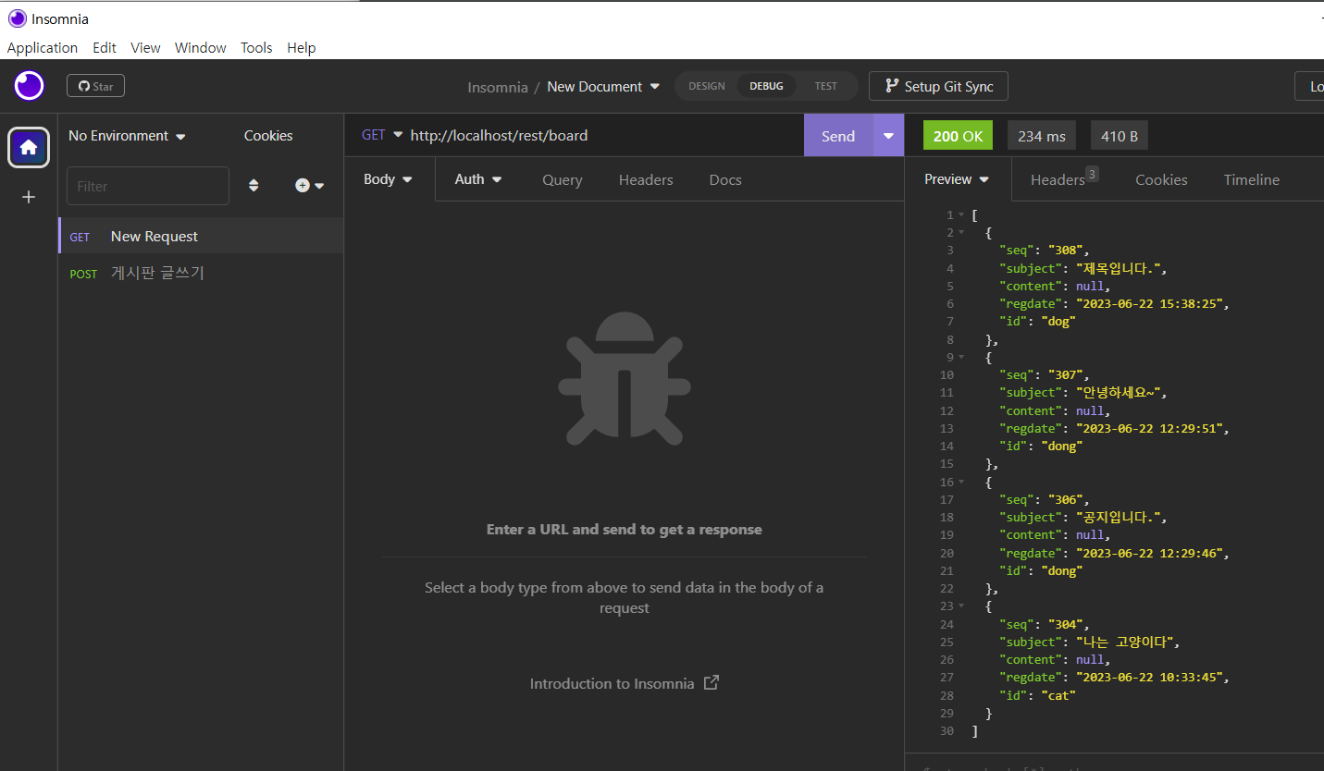
Task: Switch to the Timeline tab
Action: (x=1251, y=180)
